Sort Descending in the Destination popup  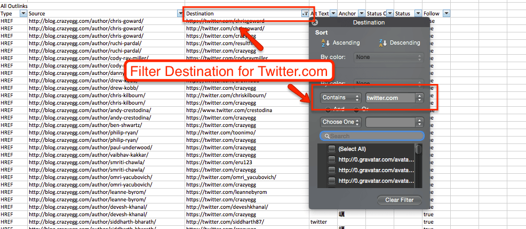click(x=399, y=43)
